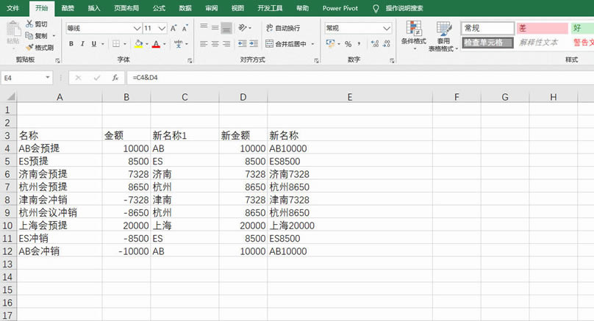594x321 pixels.
Task: Click the phonetic guide (wén) icon
Action: 179,44
